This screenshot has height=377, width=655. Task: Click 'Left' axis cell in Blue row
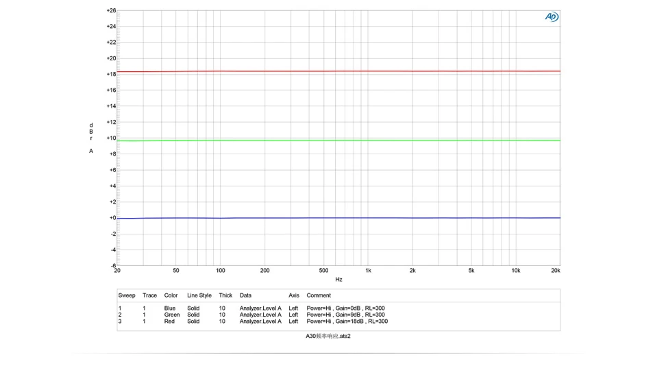click(293, 308)
